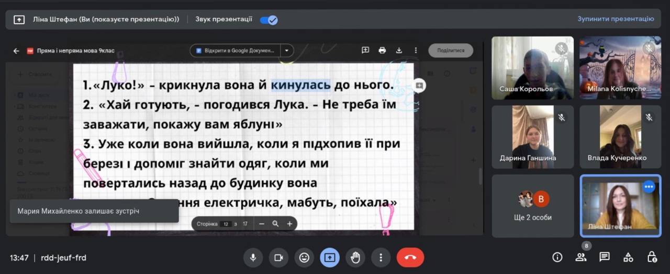Toggle the presentation audio switch
Screen dimensions: 670x274
[x=269, y=20]
